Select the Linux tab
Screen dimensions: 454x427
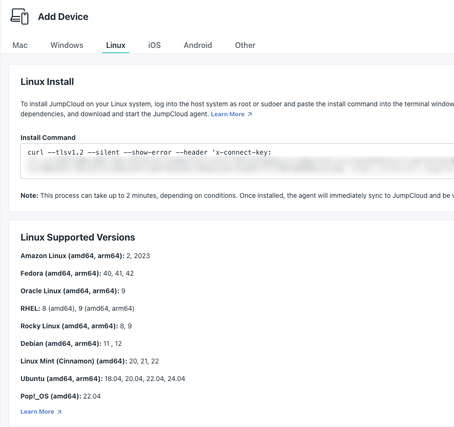[x=115, y=45]
